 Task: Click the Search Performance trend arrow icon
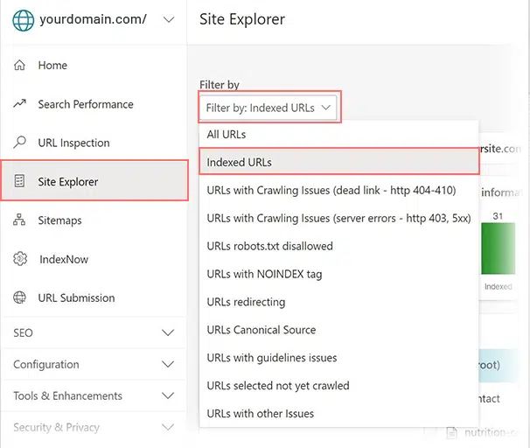click(19, 103)
